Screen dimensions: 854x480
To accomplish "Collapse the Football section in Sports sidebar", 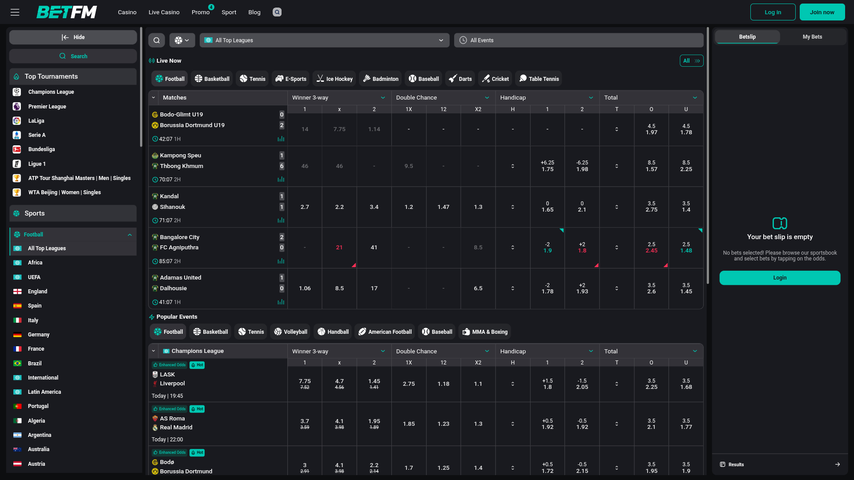I will coord(130,235).
